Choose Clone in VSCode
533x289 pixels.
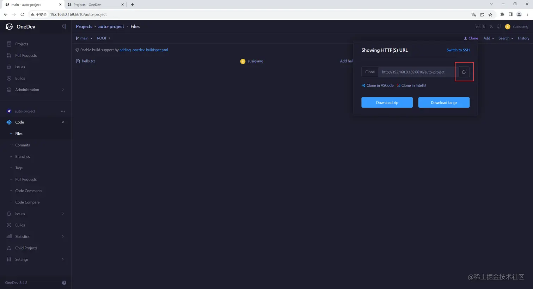pyautogui.click(x=378, y=86)
